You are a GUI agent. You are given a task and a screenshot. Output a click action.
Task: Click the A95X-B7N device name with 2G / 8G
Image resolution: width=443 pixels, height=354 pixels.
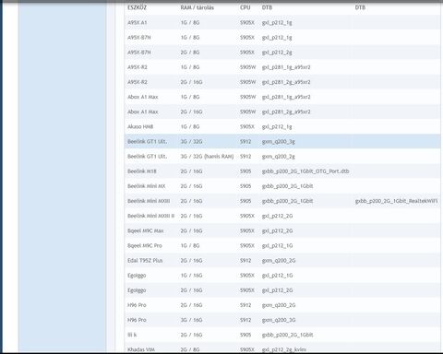(139, 53)
